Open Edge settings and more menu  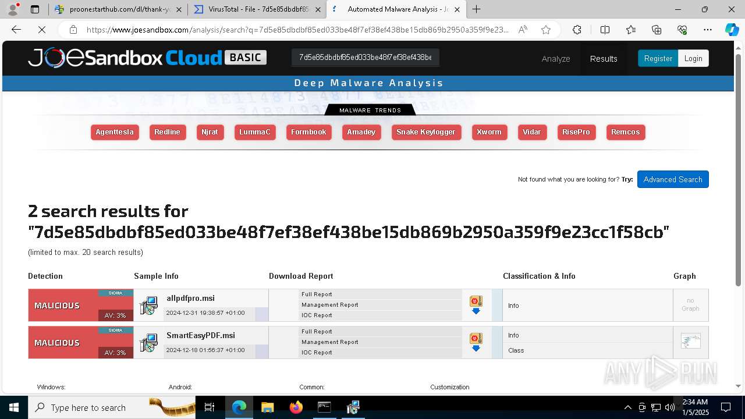click(x=708, y=30)
